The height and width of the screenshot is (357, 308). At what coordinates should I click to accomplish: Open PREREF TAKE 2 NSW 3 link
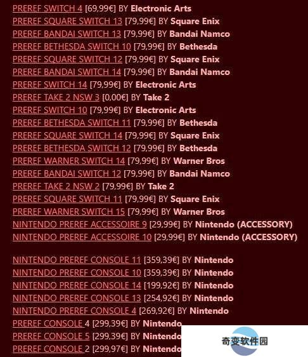click(56, 97)
